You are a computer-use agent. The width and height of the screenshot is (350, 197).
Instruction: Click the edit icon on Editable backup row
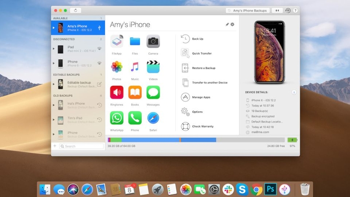click(99, 84)
